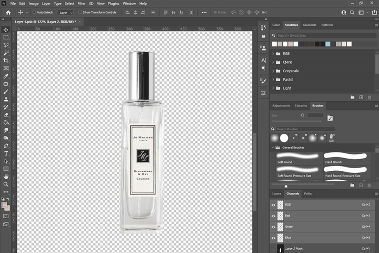Open workspace switcher dropdown arrow
The width and height of the screenshot is (379, 253).
tap(367, 12)
